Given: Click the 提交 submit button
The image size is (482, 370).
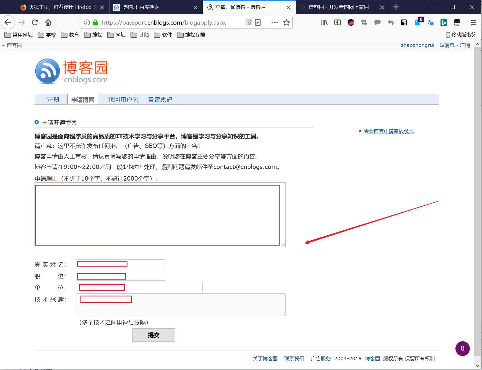Looking at the screenshot, I should pyautogui.click(x=154, y=335).
